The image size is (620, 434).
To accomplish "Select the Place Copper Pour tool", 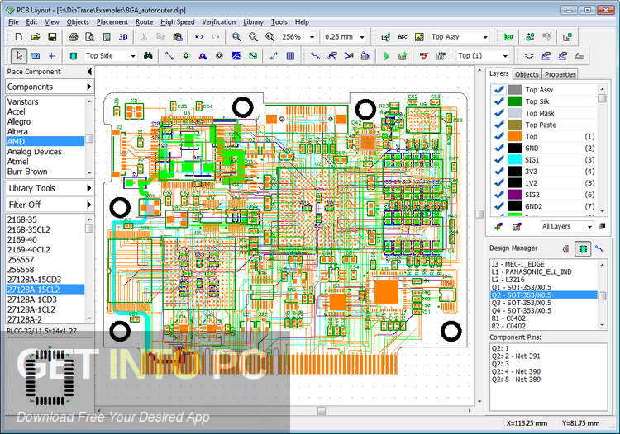I will click(236, 56).
